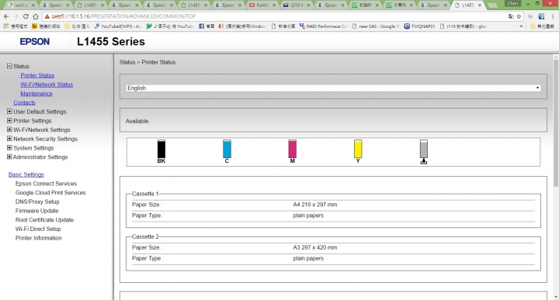The height and width of the screenshot is (300, 559).
Task: Open Root Certificate Update
Action: 44,220
